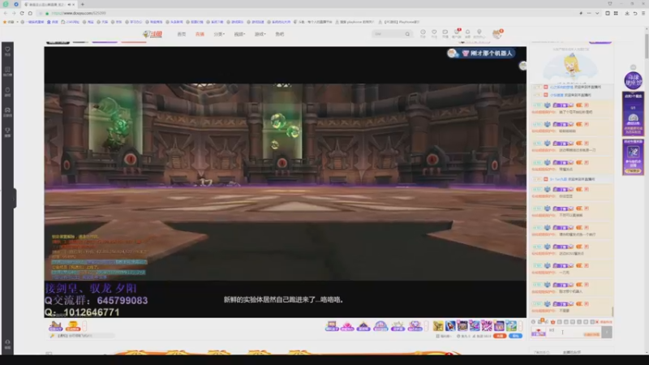Open the client download icon with badge
649x365 pixels.
(457, 33)
